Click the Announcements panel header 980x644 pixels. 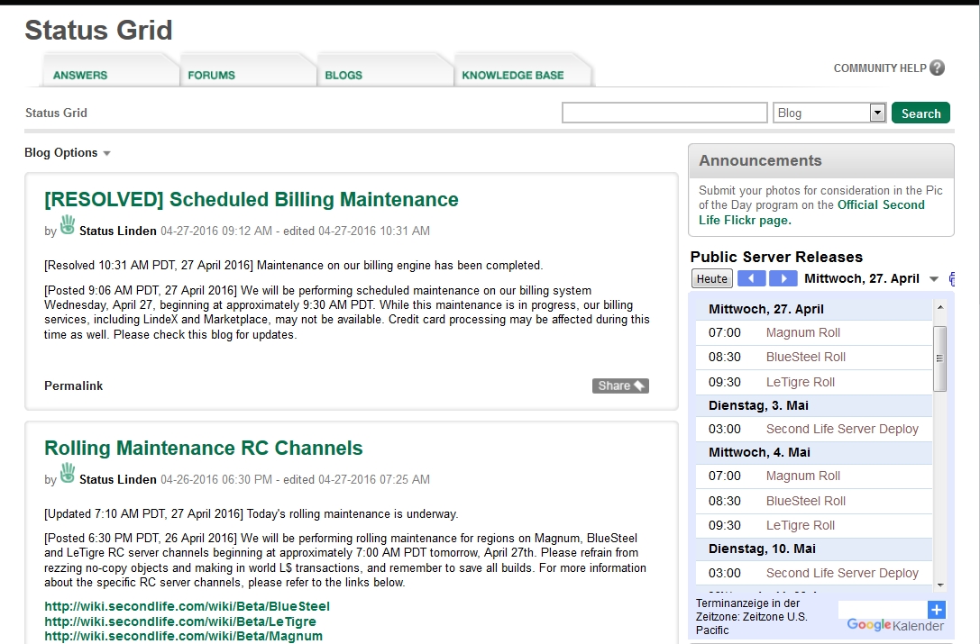click(821, 161)
